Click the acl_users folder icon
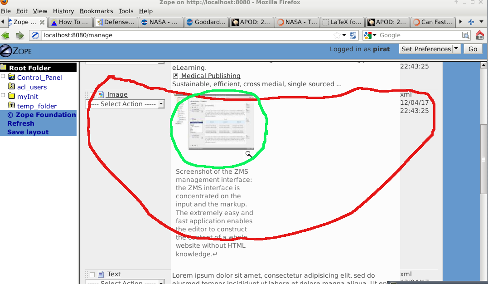 pyautogui.click(x=12, y=87)
